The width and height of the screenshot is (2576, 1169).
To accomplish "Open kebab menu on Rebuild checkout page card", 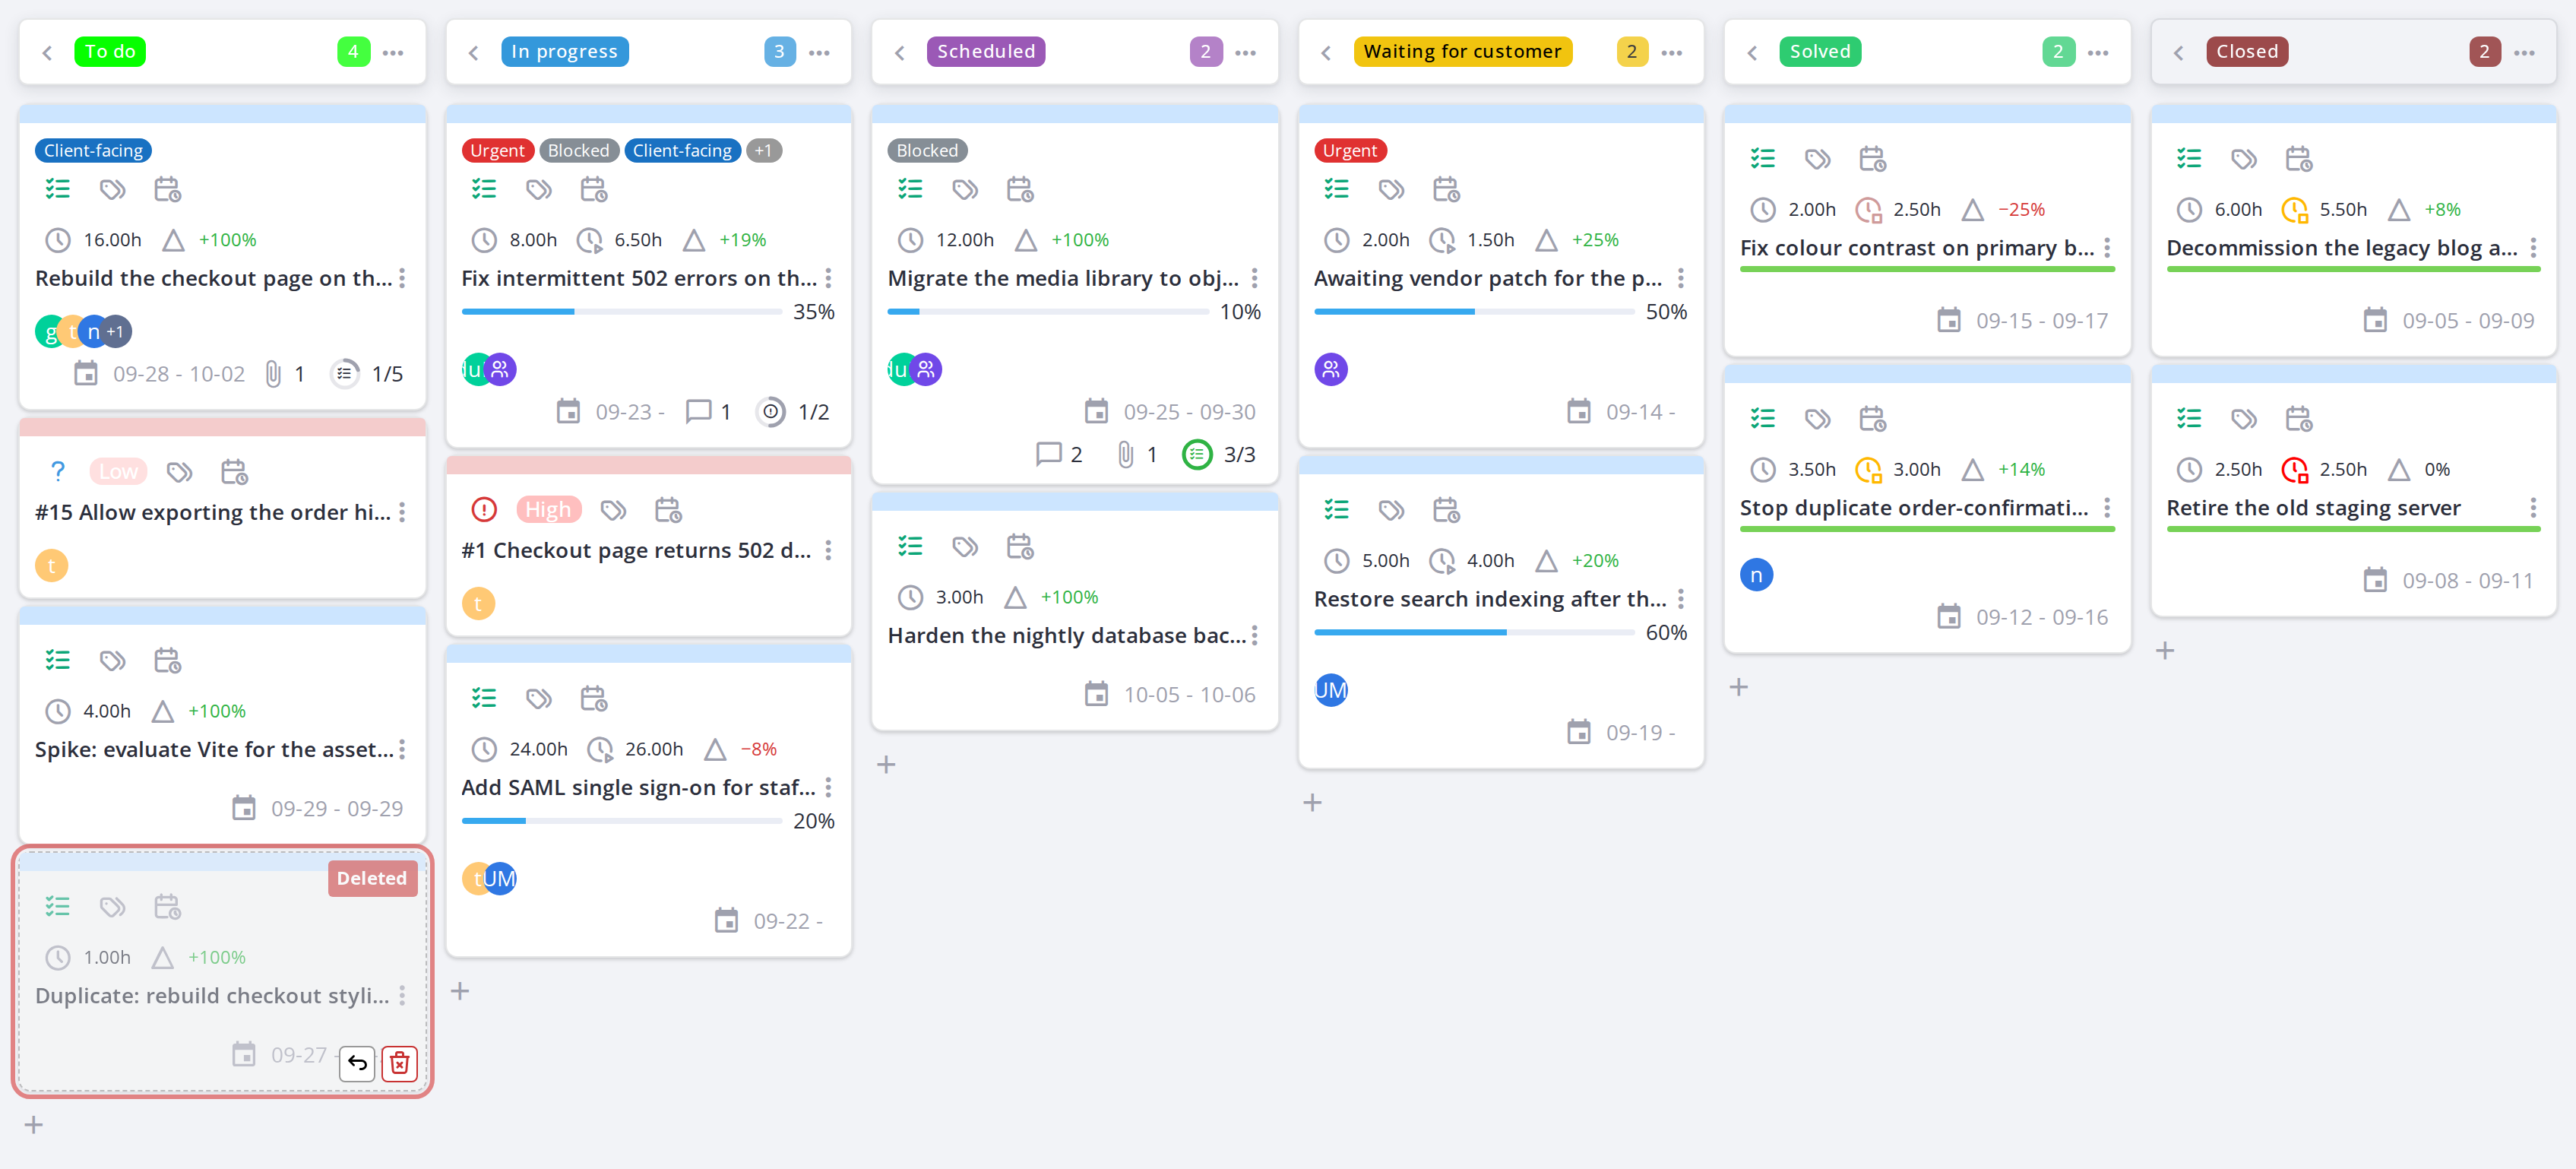I will pyautogui.click(x=402, y=278).
